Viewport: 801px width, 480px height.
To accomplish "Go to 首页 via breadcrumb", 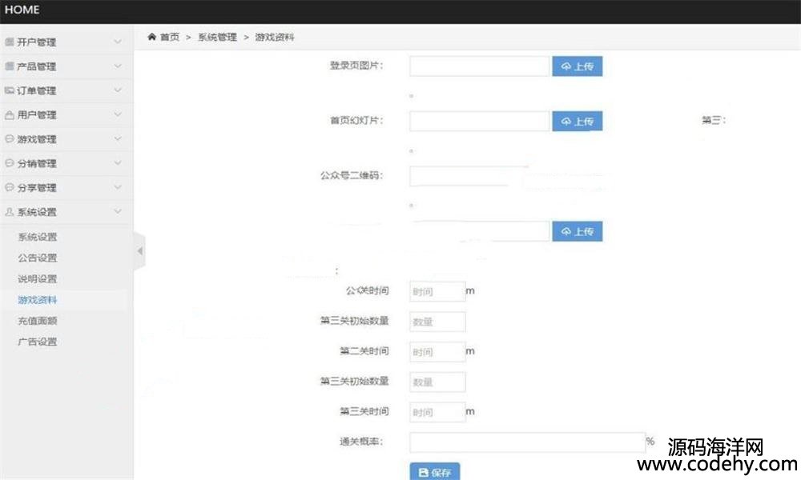I will pyautogui.click(x=170, y=37).
